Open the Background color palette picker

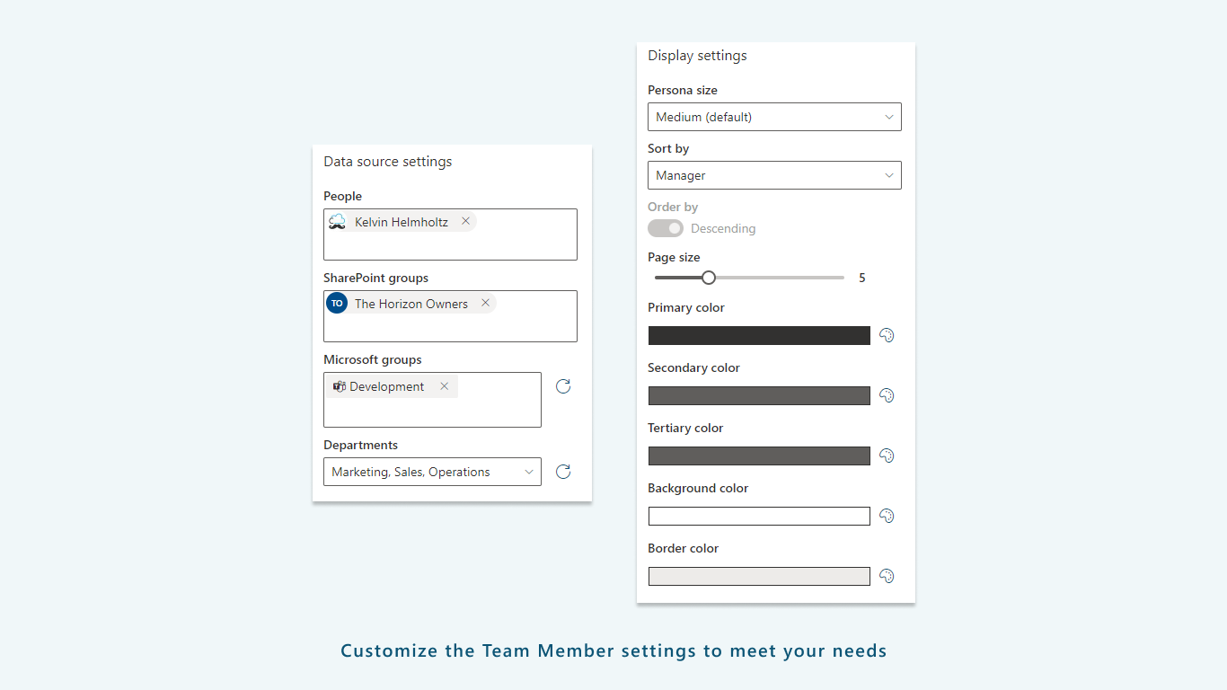coord(887,516)
